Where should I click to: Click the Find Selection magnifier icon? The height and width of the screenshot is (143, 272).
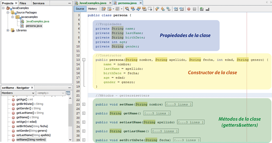(127, 9)
